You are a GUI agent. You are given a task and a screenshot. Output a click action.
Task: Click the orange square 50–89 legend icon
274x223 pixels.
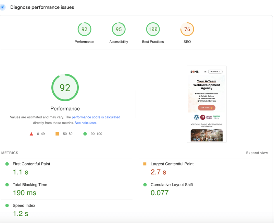[57, 134]
